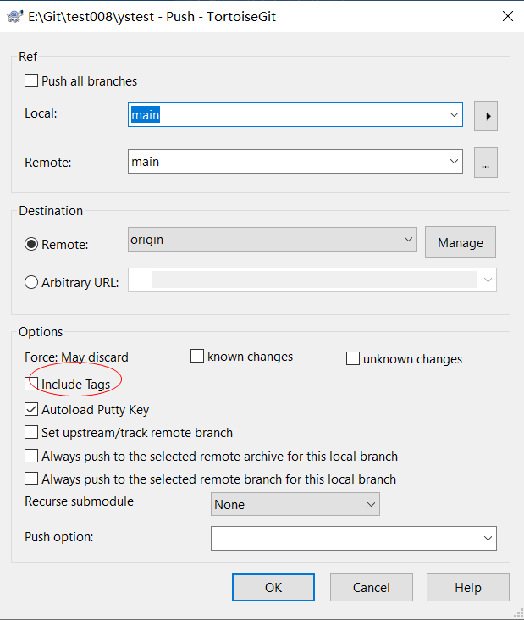
Task: Select the Remote destination radio button
Action: coord(31,245)
